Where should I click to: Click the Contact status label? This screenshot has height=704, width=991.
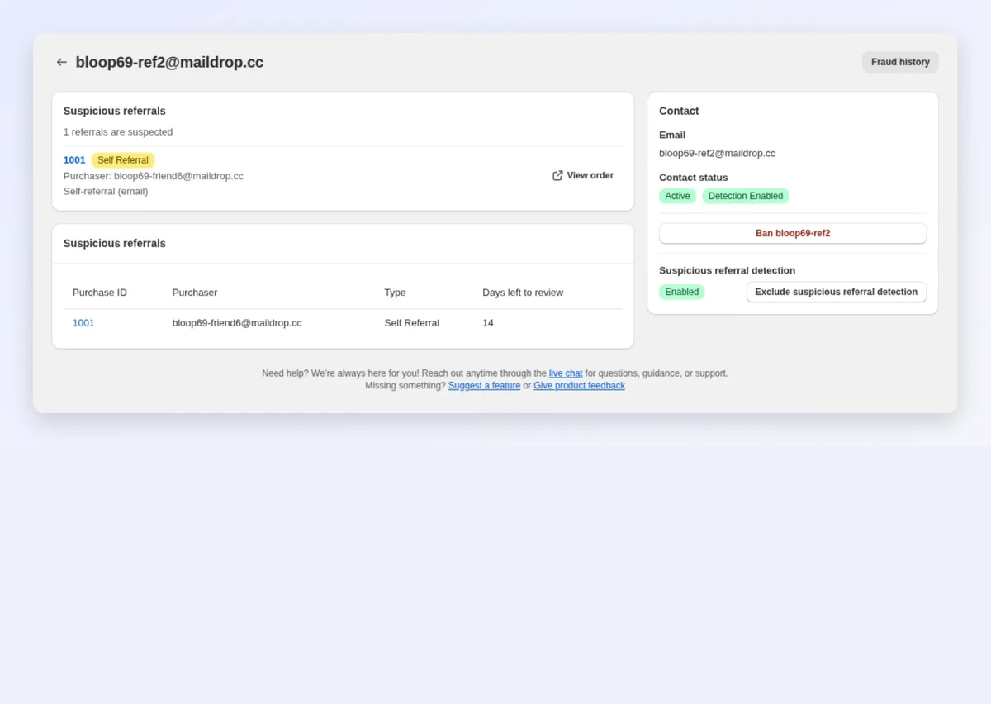coord(694,178)
